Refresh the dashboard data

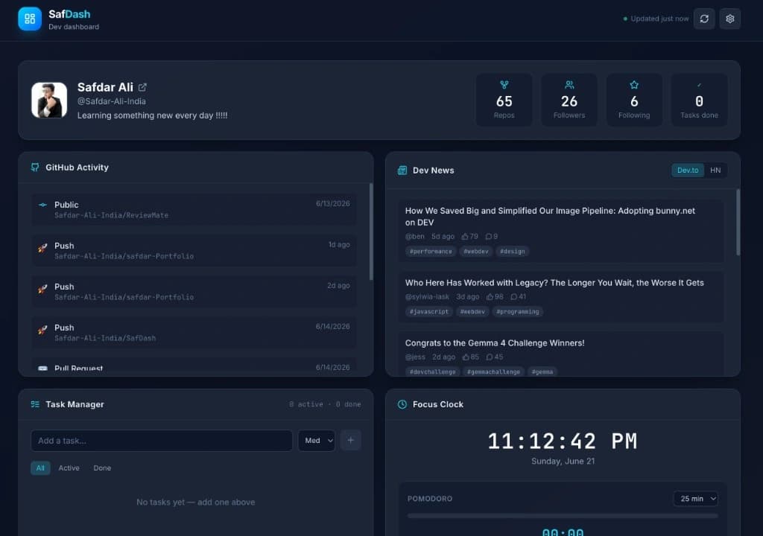[704, 19]
